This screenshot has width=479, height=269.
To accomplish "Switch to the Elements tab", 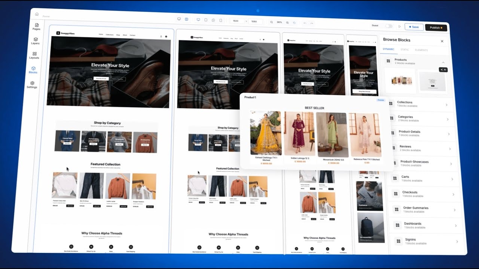I will click(421, 50).
